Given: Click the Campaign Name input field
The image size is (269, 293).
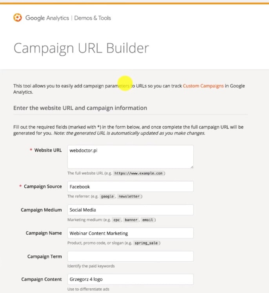Looking at the screenshot, I should 130,233.
